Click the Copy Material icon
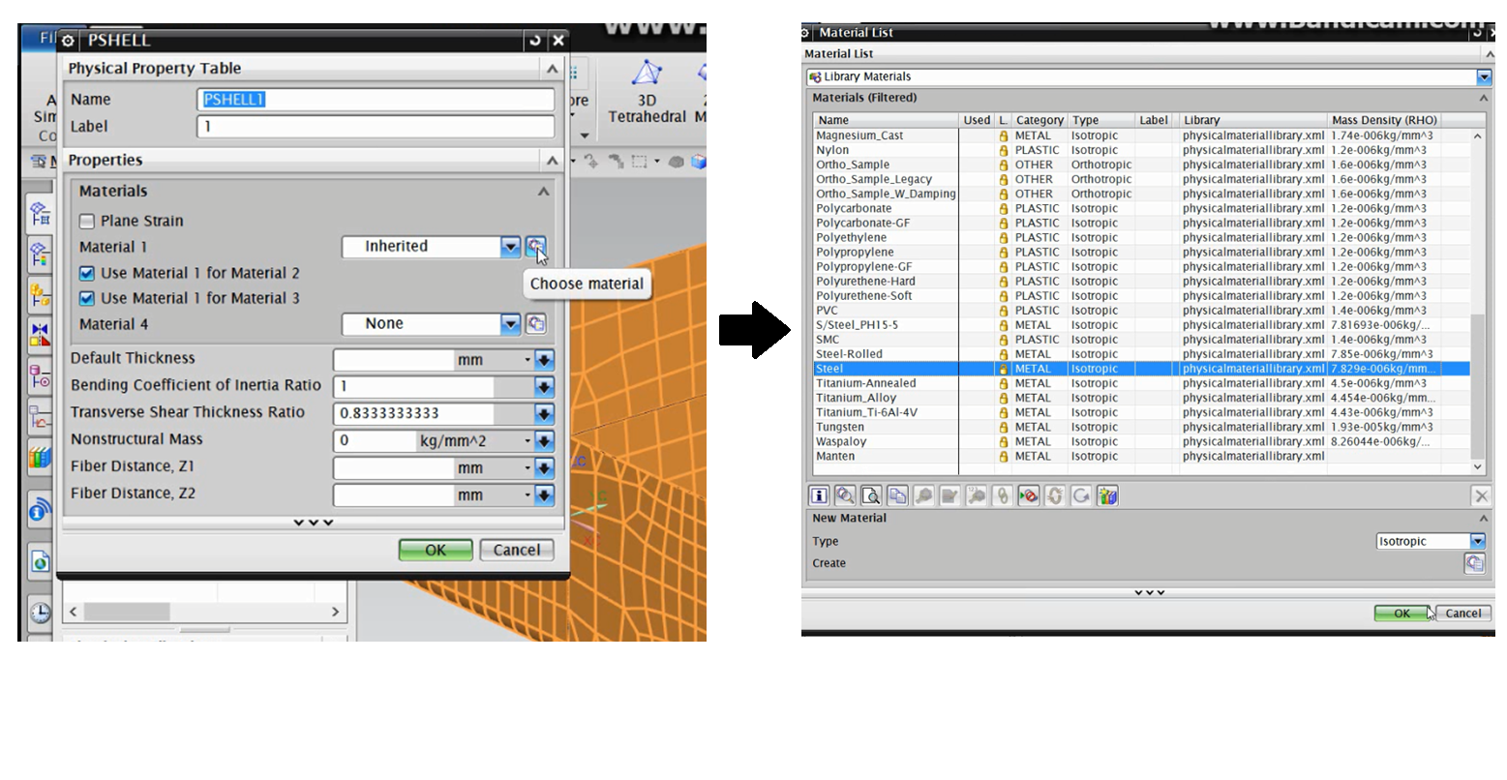 tap(897, 495)
